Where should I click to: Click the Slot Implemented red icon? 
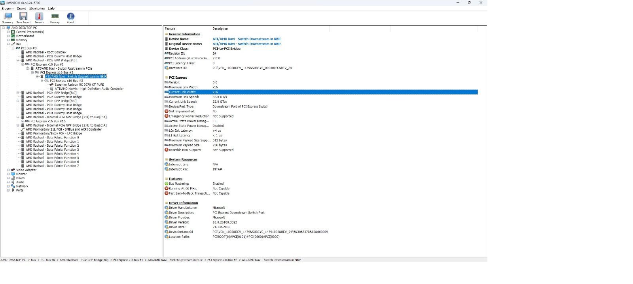[166, 111]
